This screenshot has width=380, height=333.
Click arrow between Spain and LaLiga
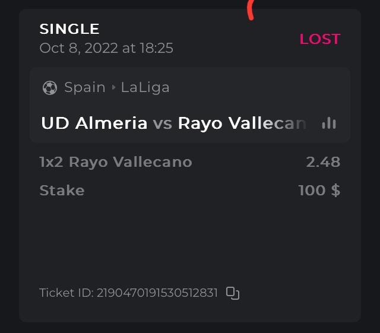tap(113, 88)
